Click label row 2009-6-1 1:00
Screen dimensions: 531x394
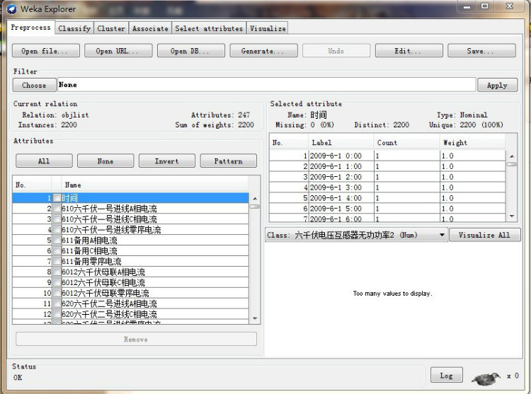click(387, 166)
